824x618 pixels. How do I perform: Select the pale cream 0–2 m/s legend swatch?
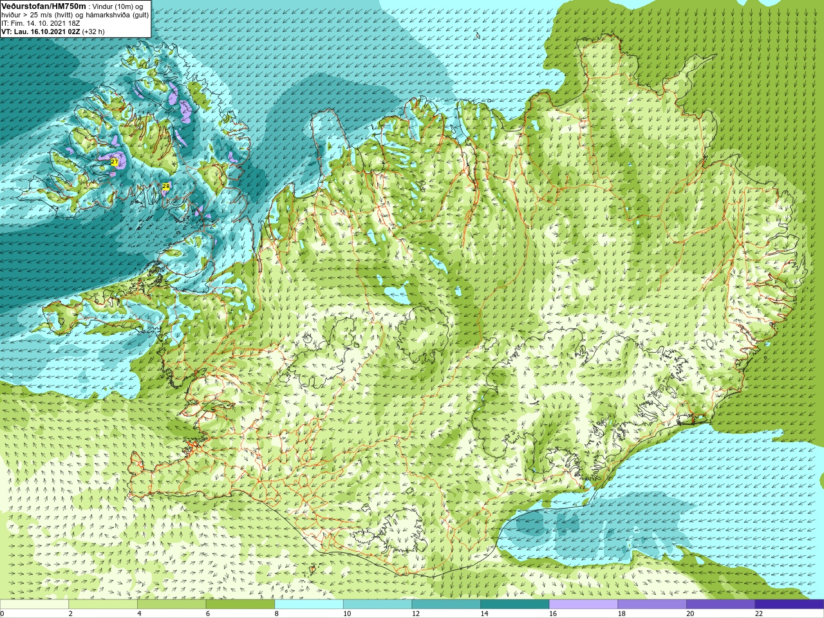(34, 604)
